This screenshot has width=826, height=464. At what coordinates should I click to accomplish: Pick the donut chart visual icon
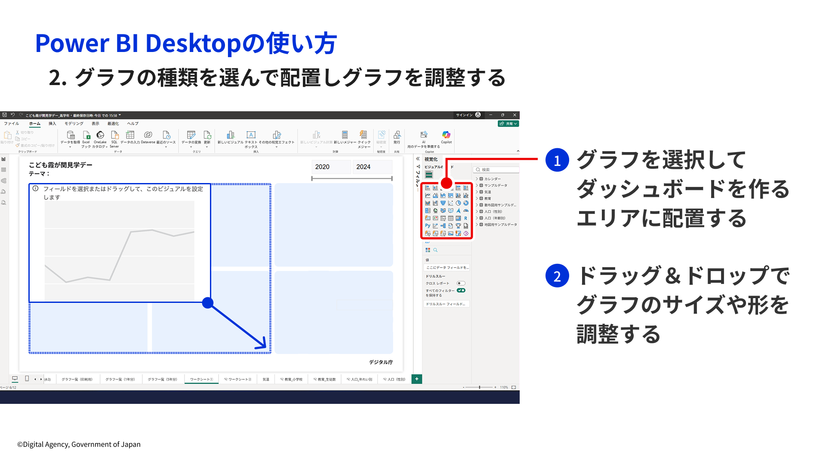click(466, 203)
